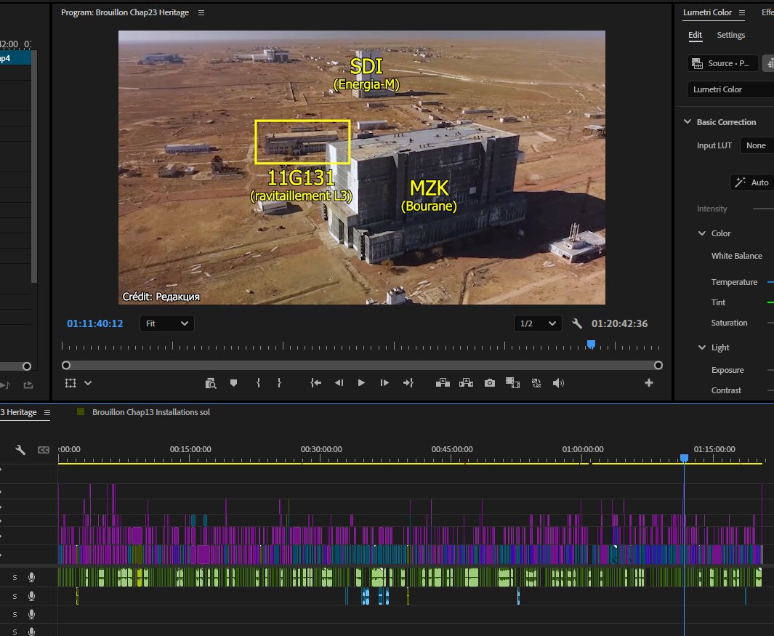Viewport: 774px width, 636px height.
Task: Solo the third audio track
Action: tap(15, 614)
